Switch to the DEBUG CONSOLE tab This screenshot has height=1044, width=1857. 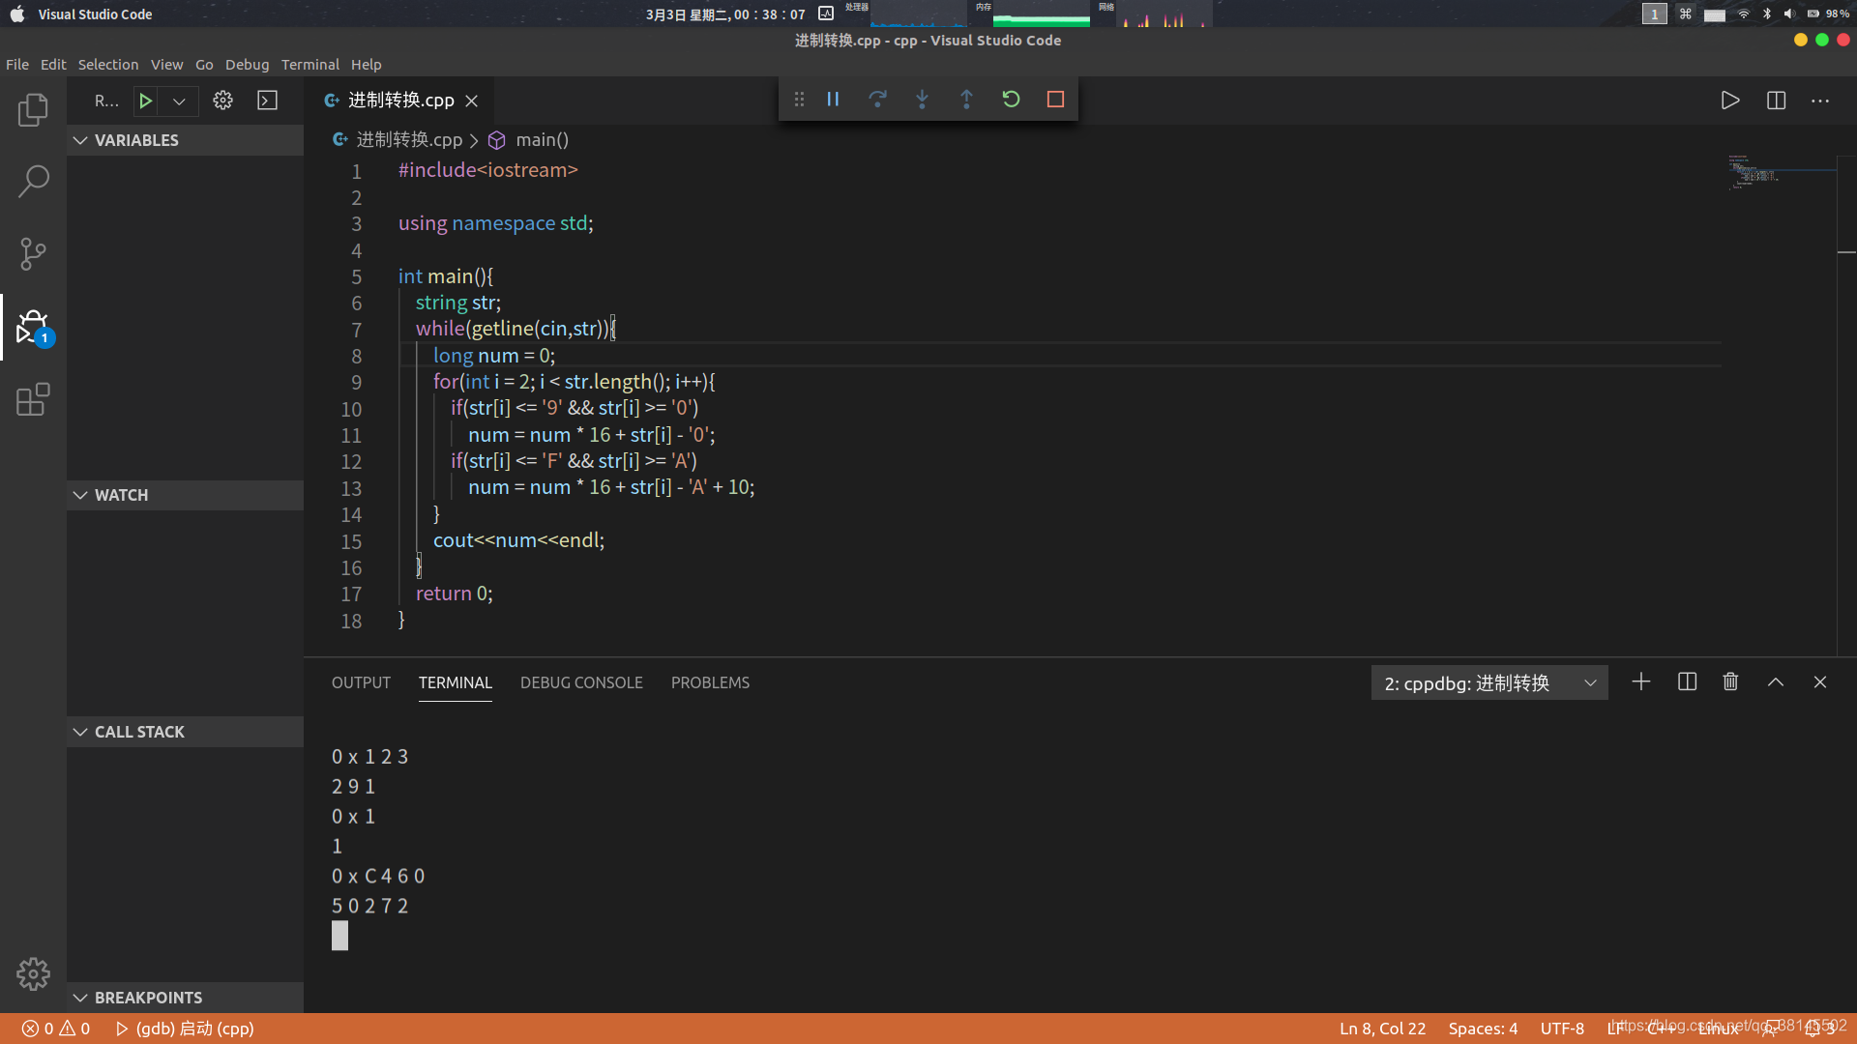[581, 682]
